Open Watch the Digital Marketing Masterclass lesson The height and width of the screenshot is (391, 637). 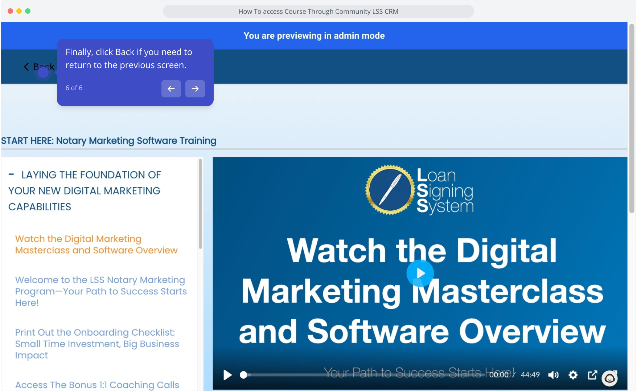pyautogui.click(x=96, y=244)
